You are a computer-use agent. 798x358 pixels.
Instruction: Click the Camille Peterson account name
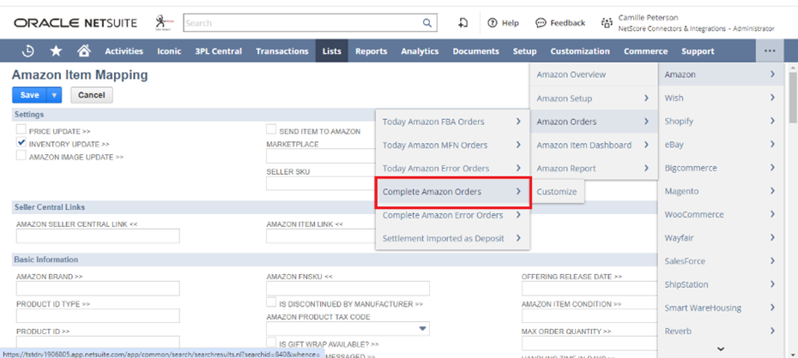click(x=648, y=18)
